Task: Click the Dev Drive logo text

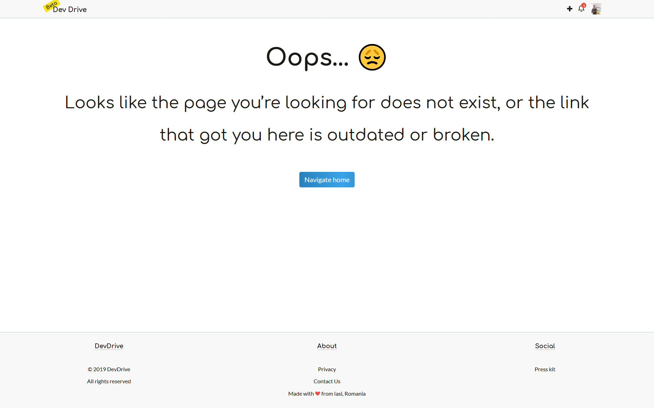Action: click(x=70, y=10)
